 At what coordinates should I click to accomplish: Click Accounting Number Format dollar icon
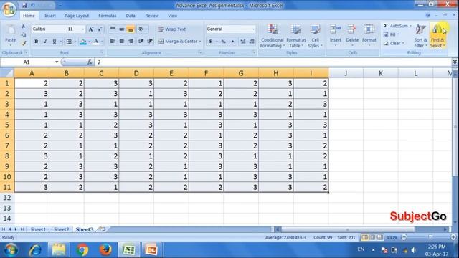pos(210,42)
